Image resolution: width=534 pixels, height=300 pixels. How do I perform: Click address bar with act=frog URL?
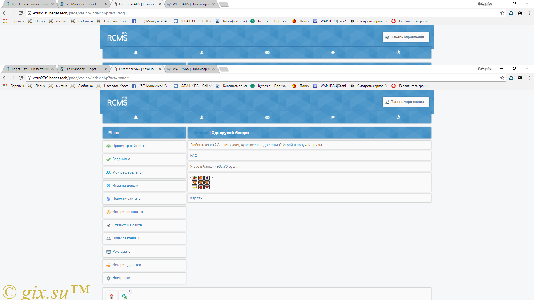point(266,13)
